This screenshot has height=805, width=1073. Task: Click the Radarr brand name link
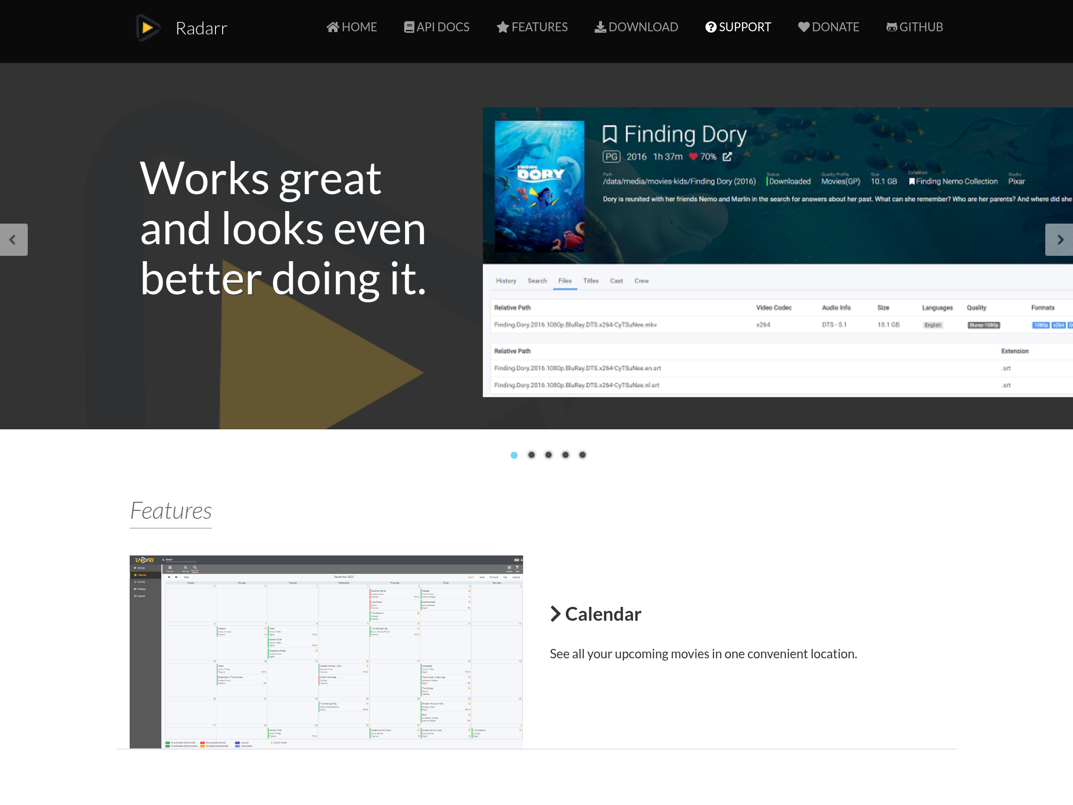pyautogui.click(x=201, y=28)
